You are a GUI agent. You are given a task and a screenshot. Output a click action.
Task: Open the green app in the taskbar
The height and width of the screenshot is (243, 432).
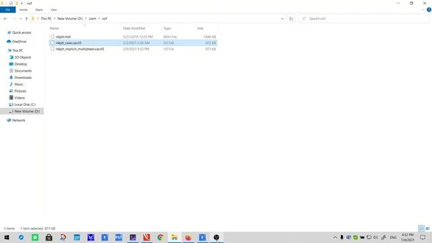tap(35, 237)
